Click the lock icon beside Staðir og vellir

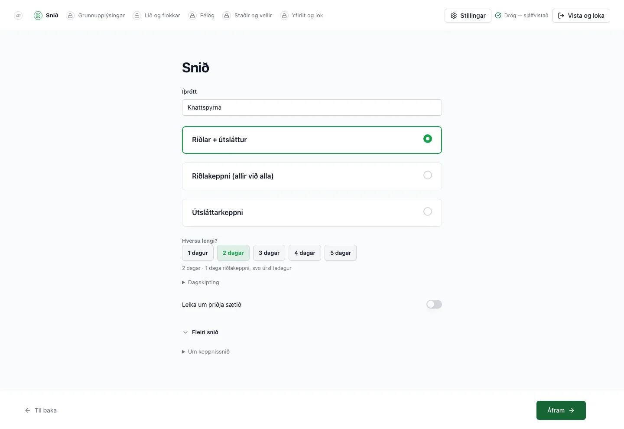click(x=227, y=16)
